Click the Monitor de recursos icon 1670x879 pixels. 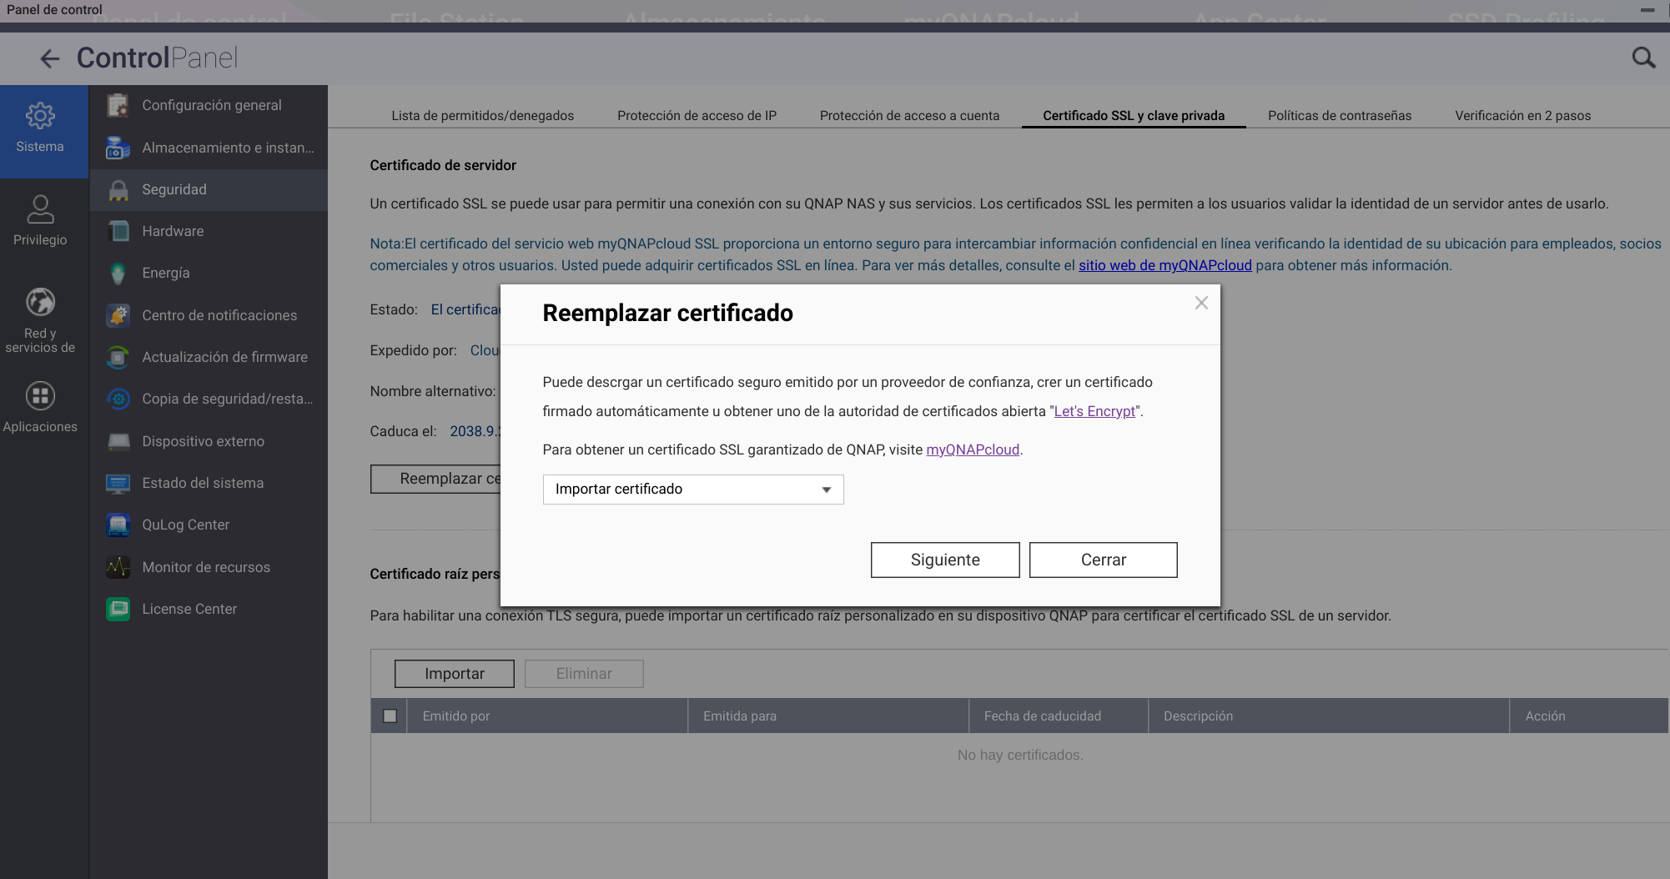point(118,567)
